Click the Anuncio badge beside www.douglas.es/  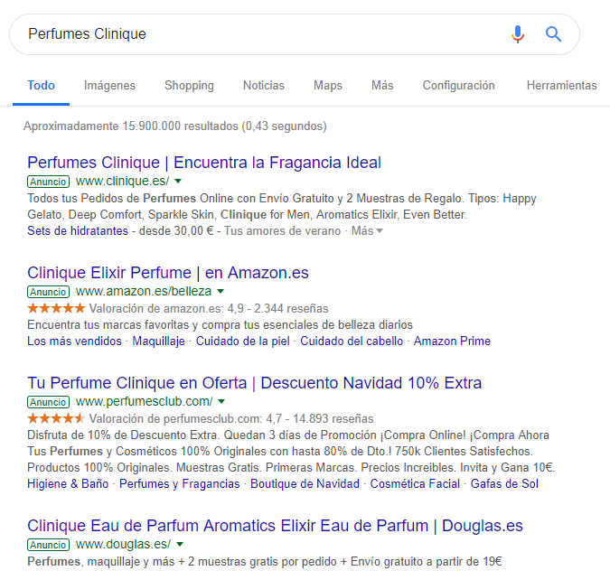[x=48, y=545]
